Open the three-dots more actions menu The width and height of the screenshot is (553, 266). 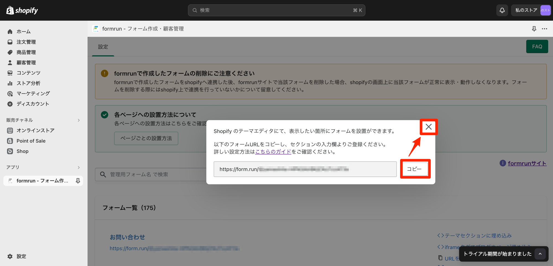pyautogui.click(x=544, y=29)
